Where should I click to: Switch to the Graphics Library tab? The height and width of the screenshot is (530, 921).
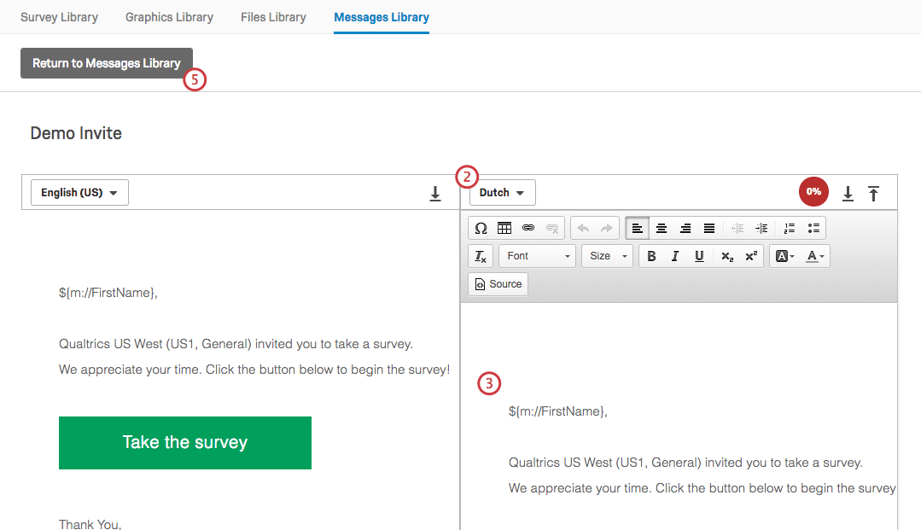coord(169,16)
